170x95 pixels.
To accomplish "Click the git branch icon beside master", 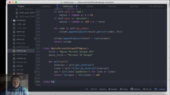I will pyautogui.click(x=109, y=89).
